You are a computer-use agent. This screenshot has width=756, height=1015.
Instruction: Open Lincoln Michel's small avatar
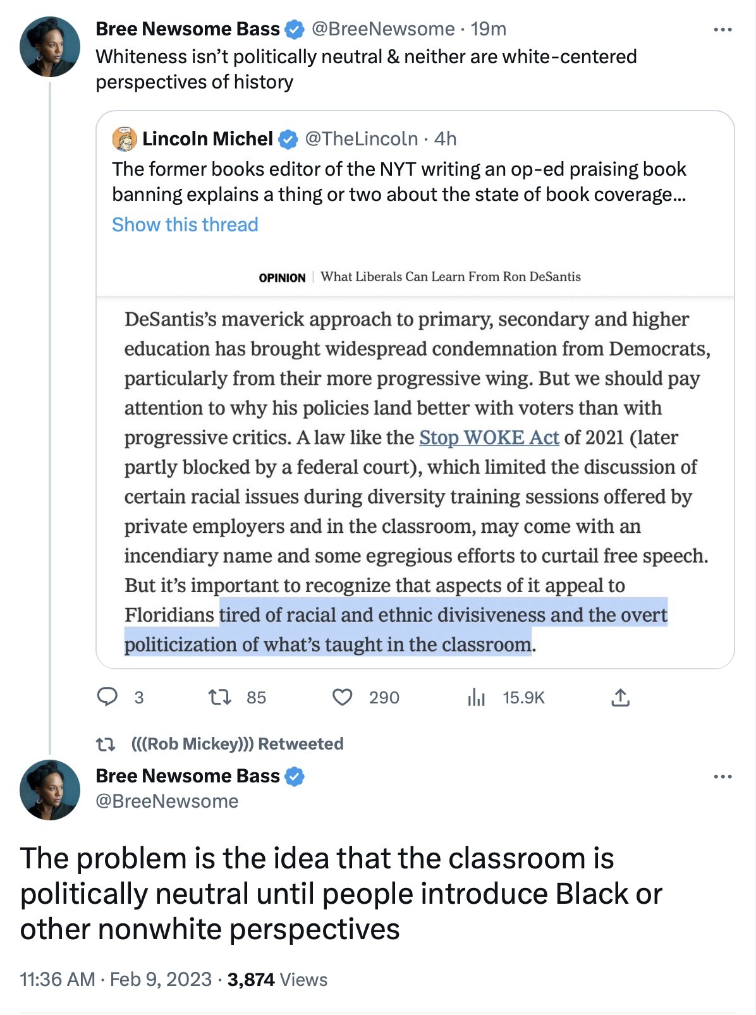[x=125, y=139]
